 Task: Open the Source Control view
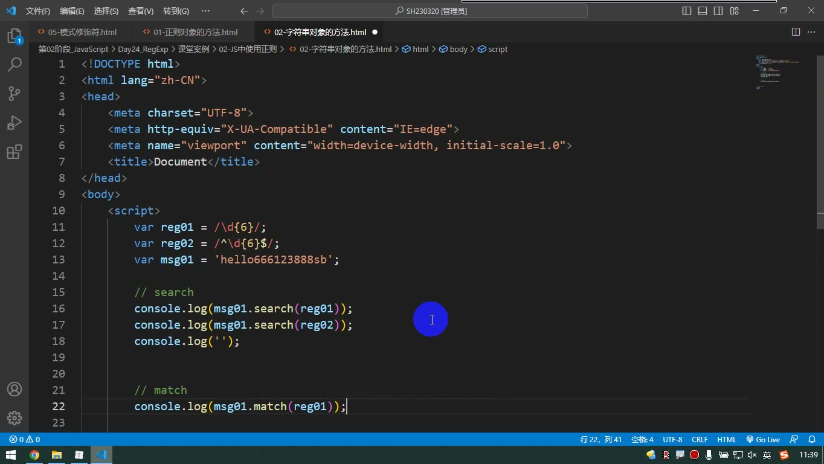pyautogui.click(x=14, y=93)
